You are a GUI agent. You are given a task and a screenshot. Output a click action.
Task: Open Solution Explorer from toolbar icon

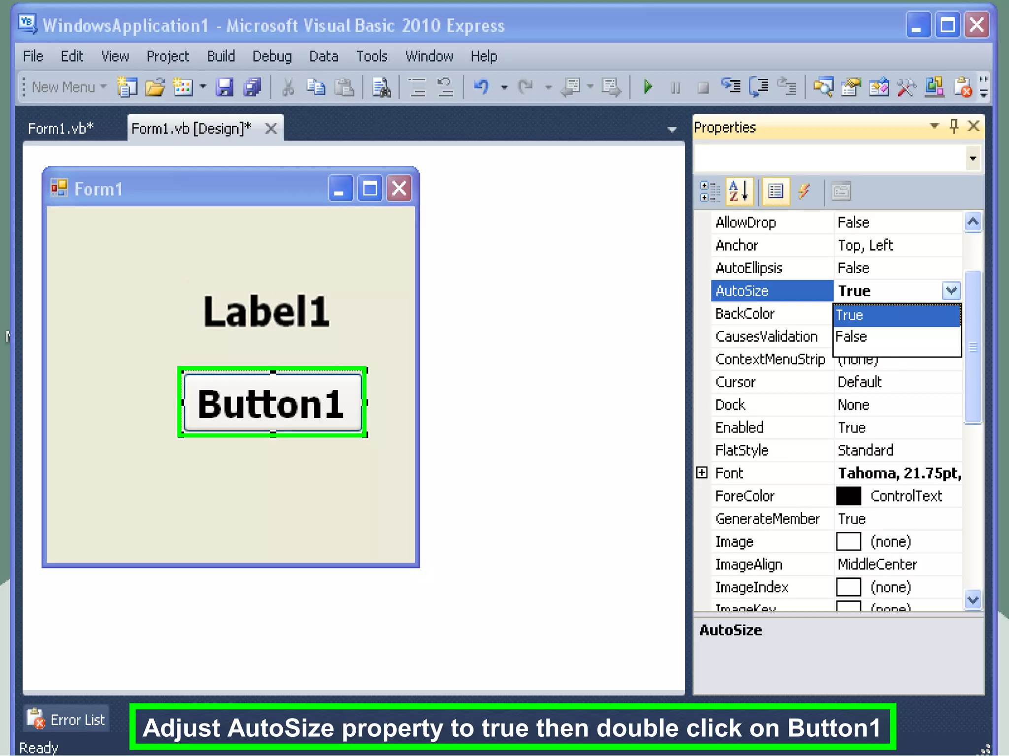823,87
